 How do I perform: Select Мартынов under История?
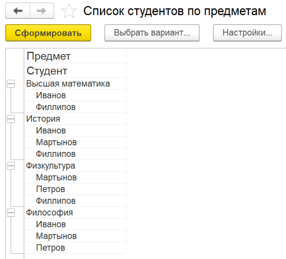[56, 142]
